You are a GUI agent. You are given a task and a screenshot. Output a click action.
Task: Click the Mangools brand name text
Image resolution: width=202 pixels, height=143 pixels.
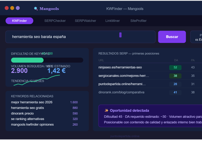[x=49, y=9]
